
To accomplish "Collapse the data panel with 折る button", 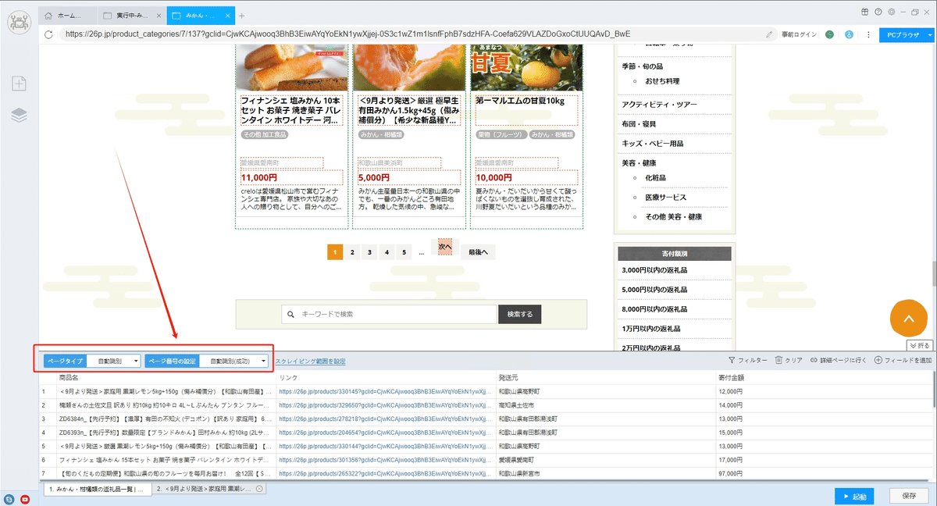I will (919, 344).
